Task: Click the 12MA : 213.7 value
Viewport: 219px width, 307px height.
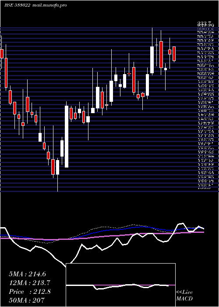Action: pyautogui.click(x=30, y=283)
